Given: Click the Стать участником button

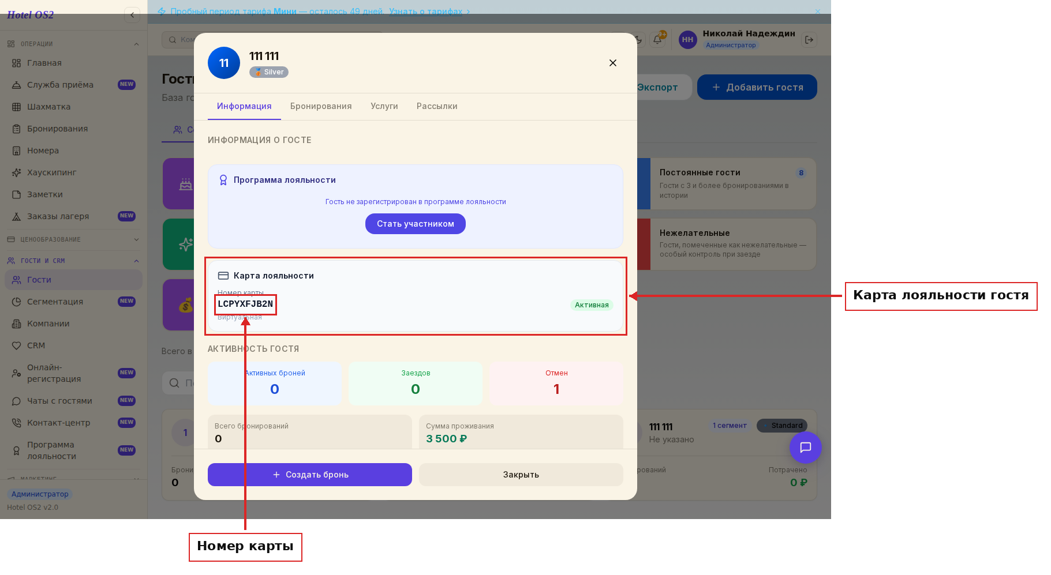Looking at the screenshot, I should [416, 224].
